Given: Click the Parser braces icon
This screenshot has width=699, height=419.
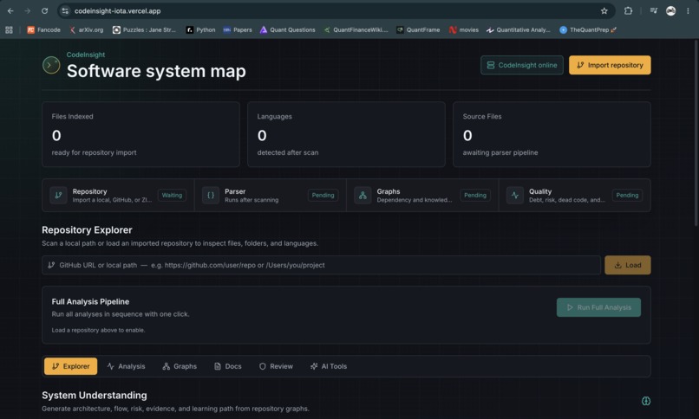Looking at the screenshot, I should coord(211,196).
